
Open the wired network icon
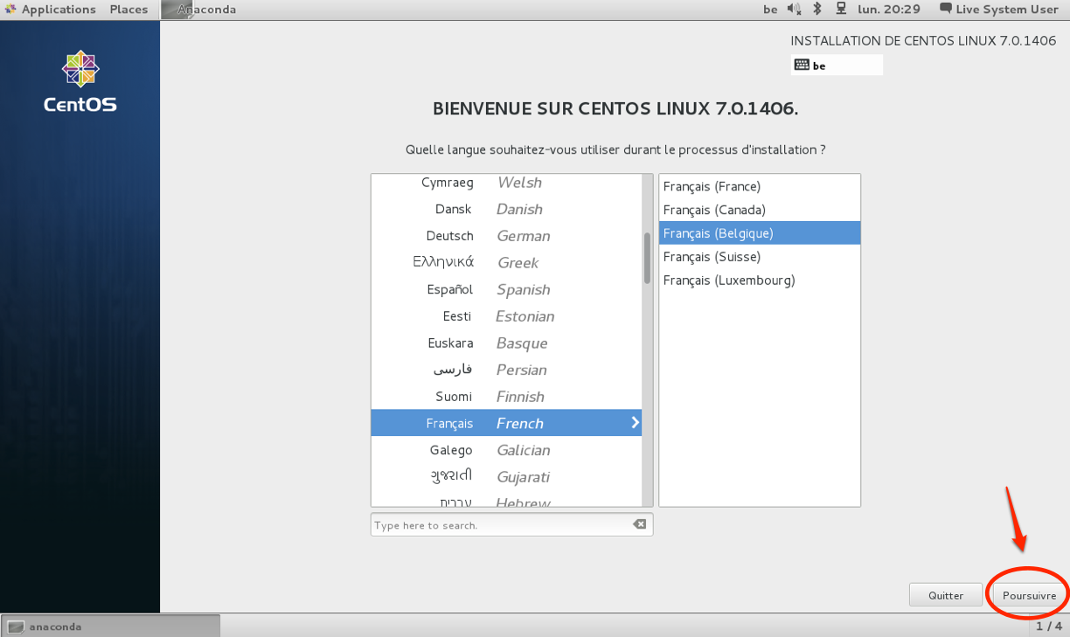[841, 10]
